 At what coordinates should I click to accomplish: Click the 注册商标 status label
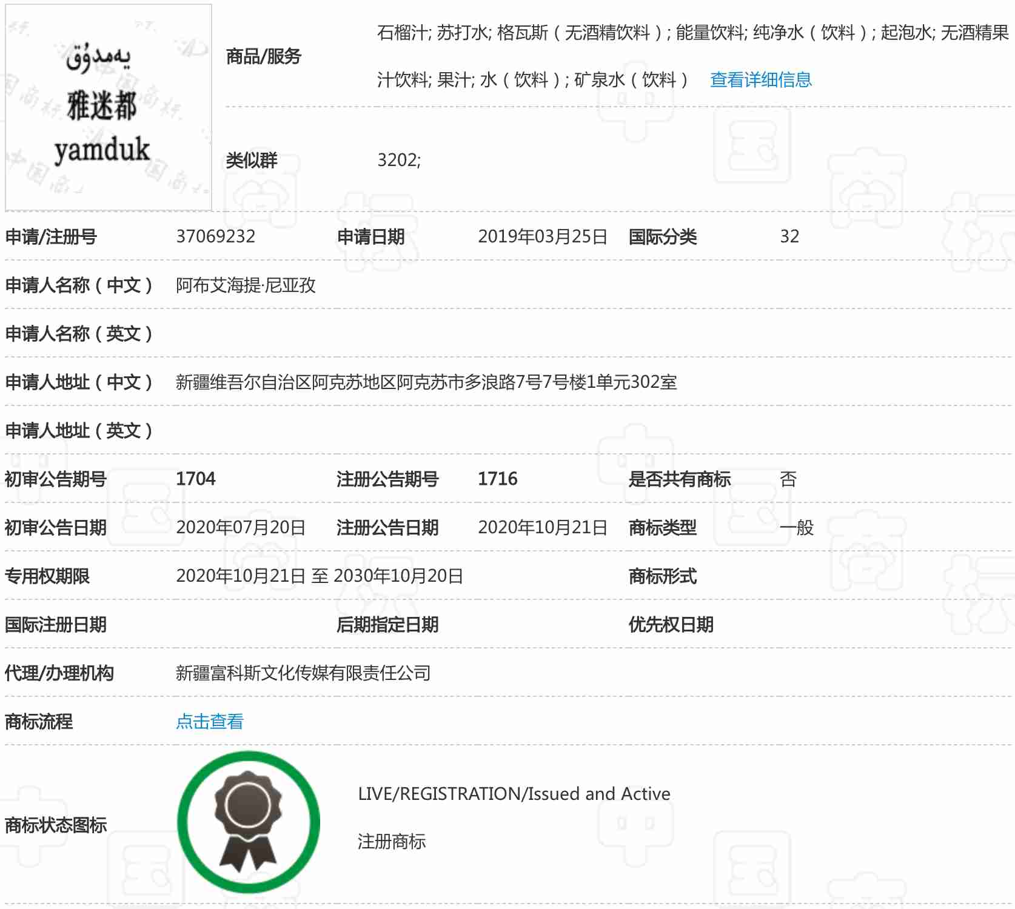point(391,841)
